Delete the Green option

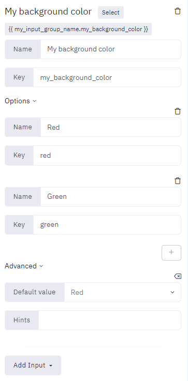[x=178, y=181]
